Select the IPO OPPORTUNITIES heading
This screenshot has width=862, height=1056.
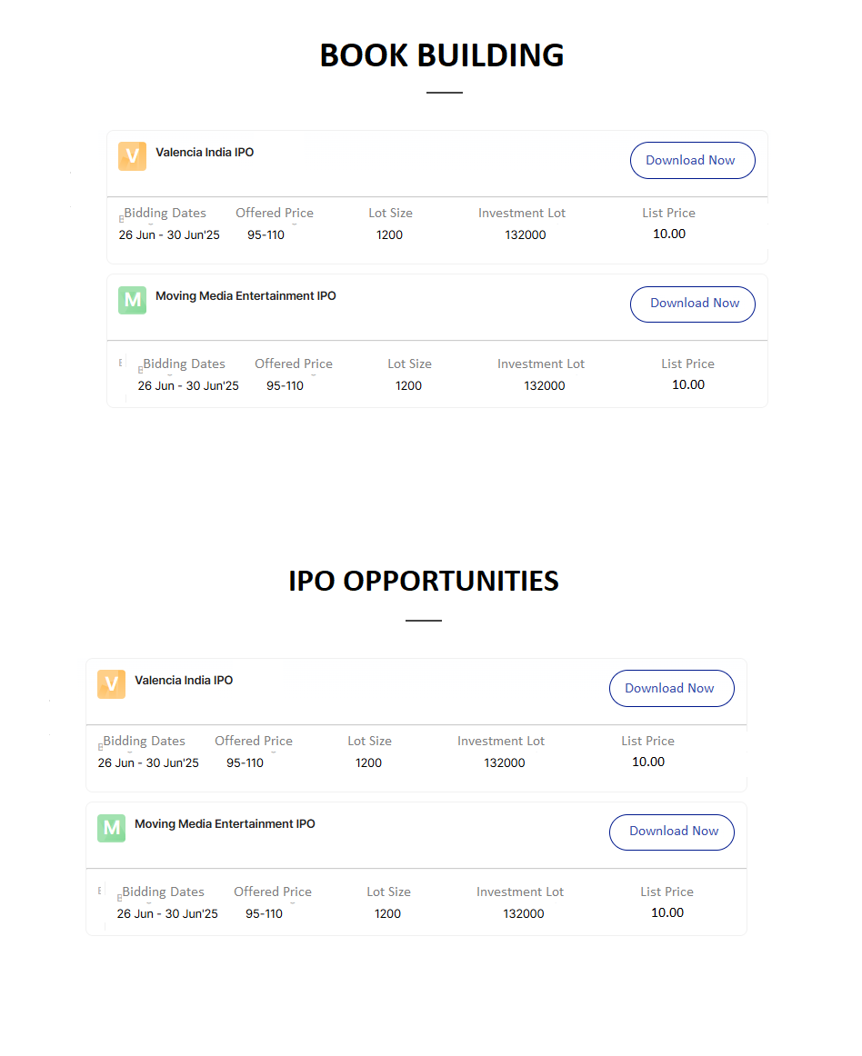(423, 582)
